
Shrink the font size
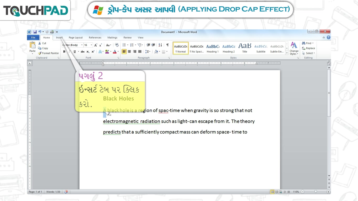(x=101, y=45)
